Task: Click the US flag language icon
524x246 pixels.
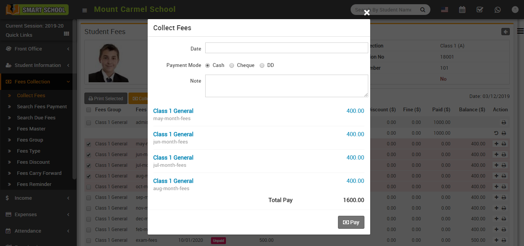Action: pyautogui.click(x=445, y=10)
